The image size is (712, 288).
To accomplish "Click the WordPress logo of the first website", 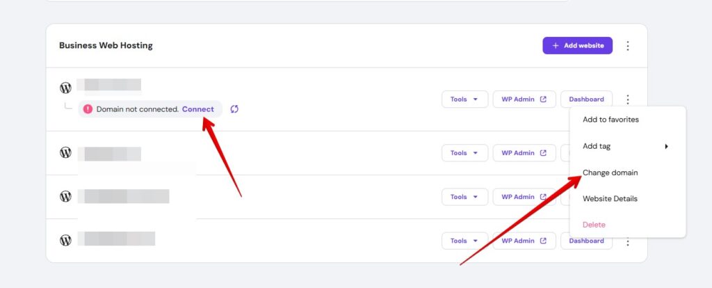I will point(65,88).
